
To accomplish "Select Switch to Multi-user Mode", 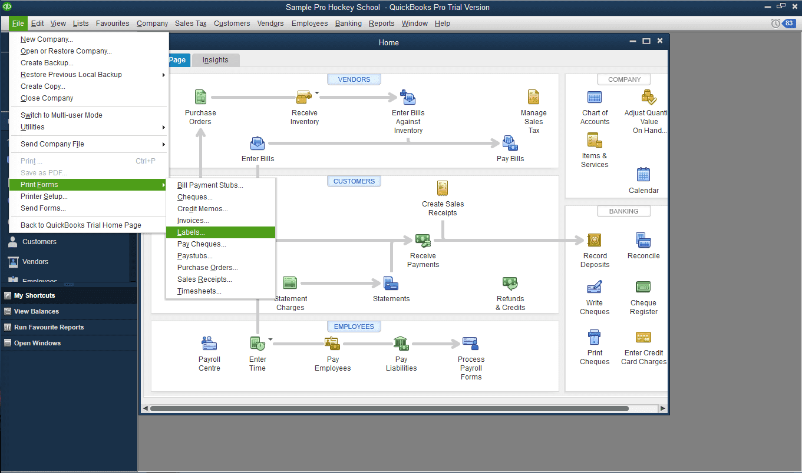I will pos(89,115).
